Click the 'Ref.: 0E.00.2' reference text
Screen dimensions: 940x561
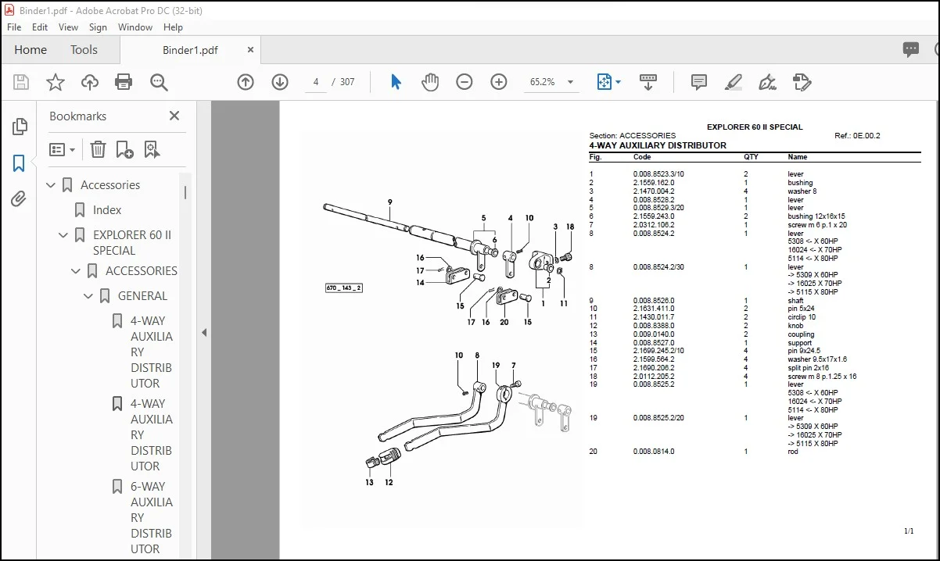click(x=857, y=136)
